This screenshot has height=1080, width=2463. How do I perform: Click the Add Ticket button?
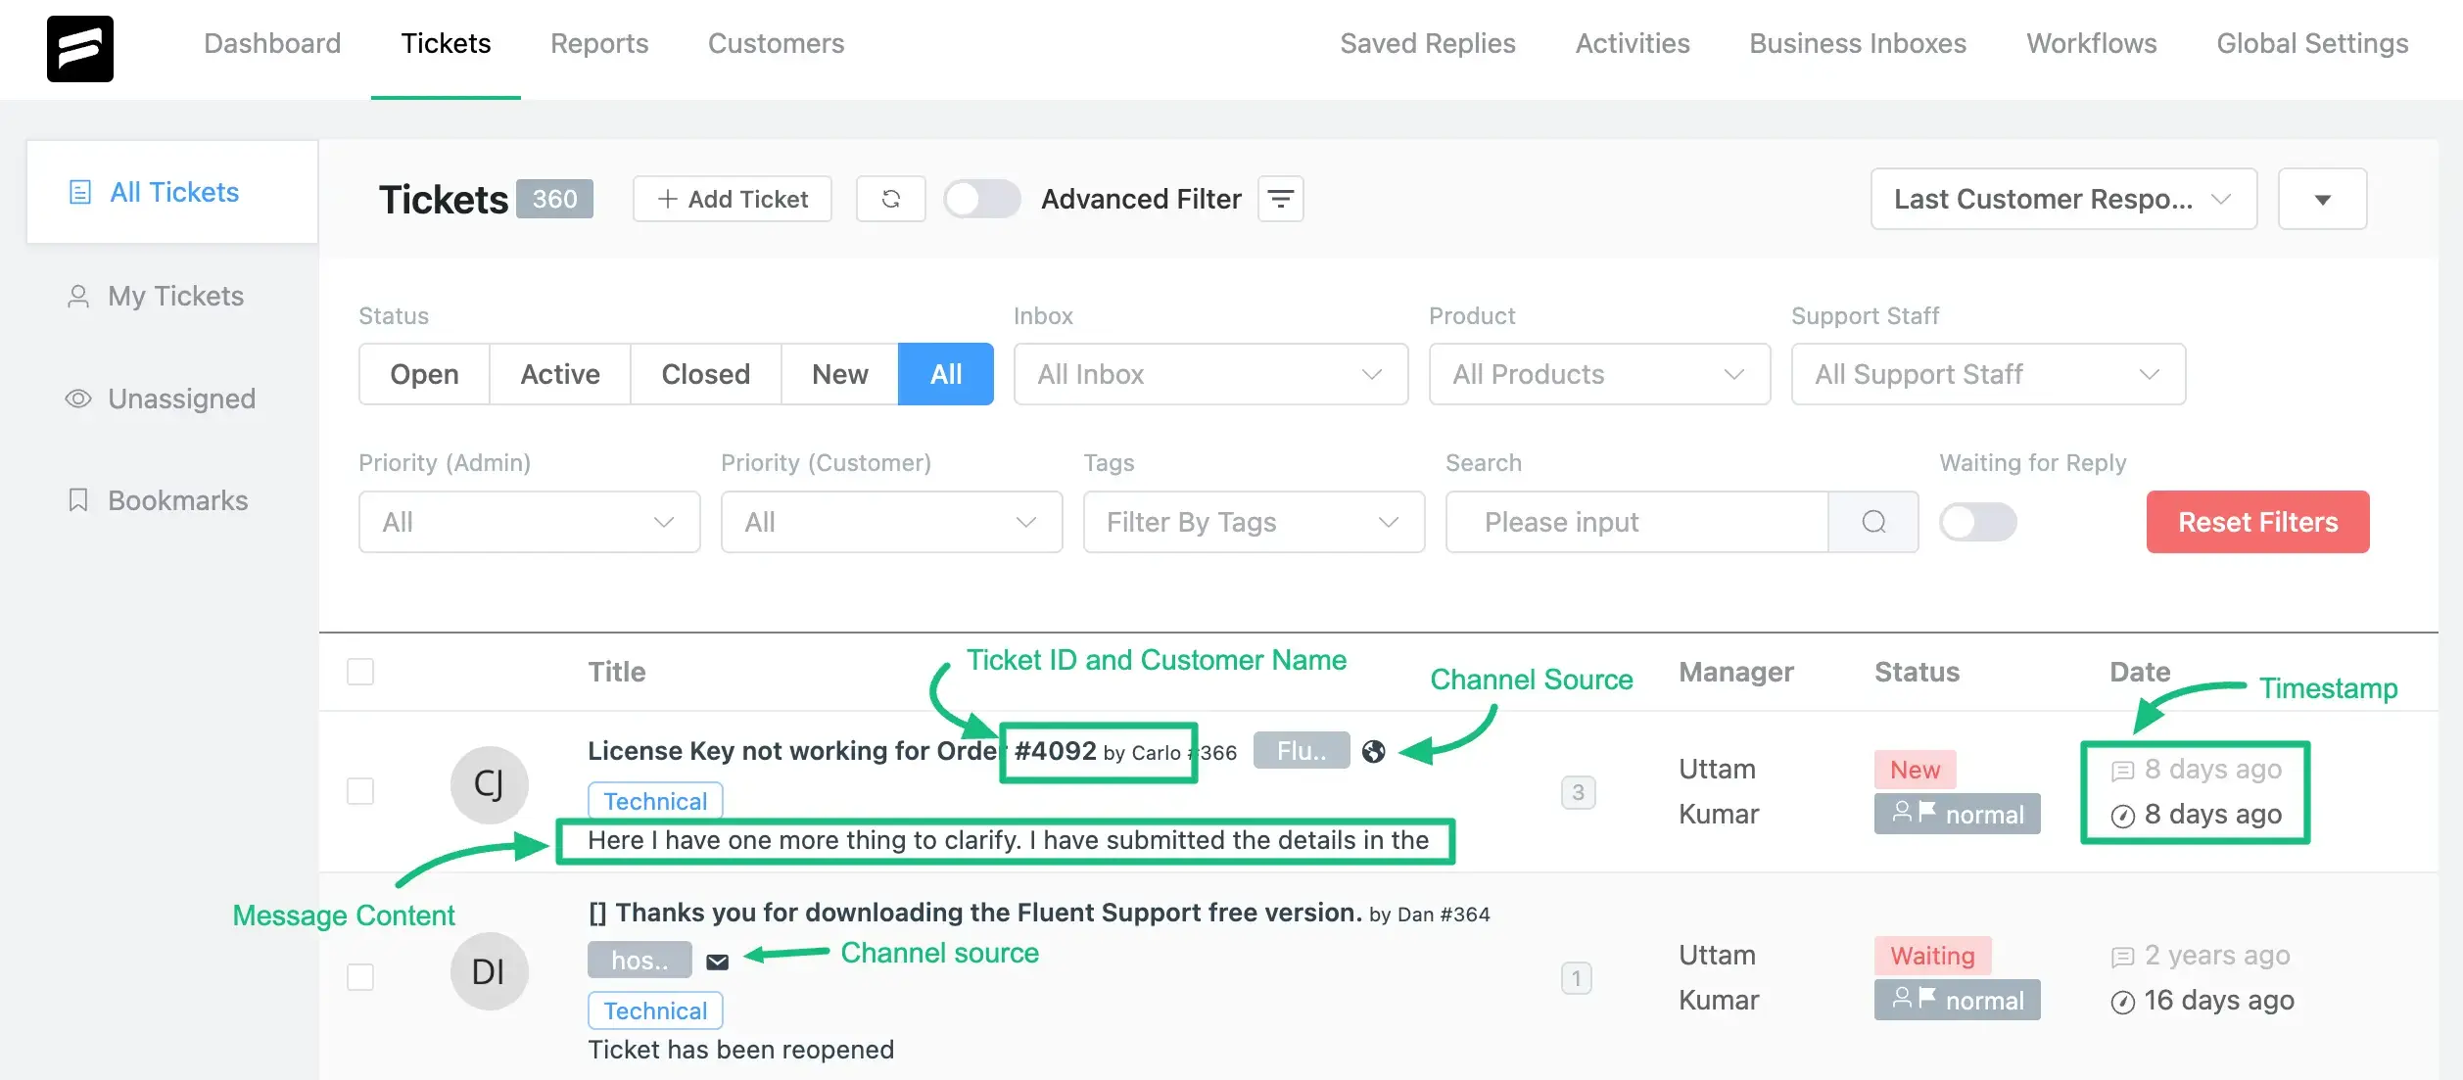coord(732,199)
